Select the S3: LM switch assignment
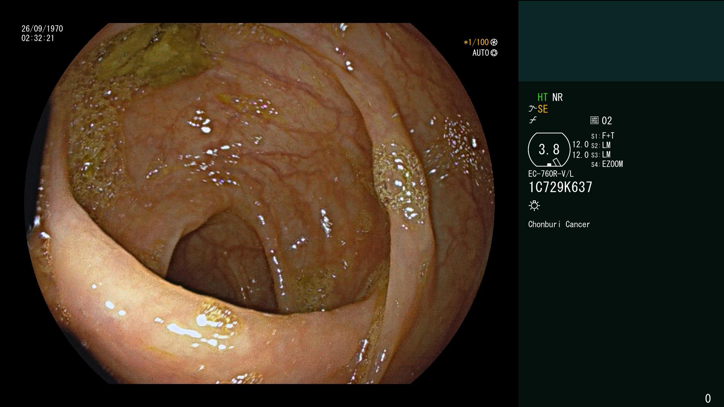 [601, 155]
